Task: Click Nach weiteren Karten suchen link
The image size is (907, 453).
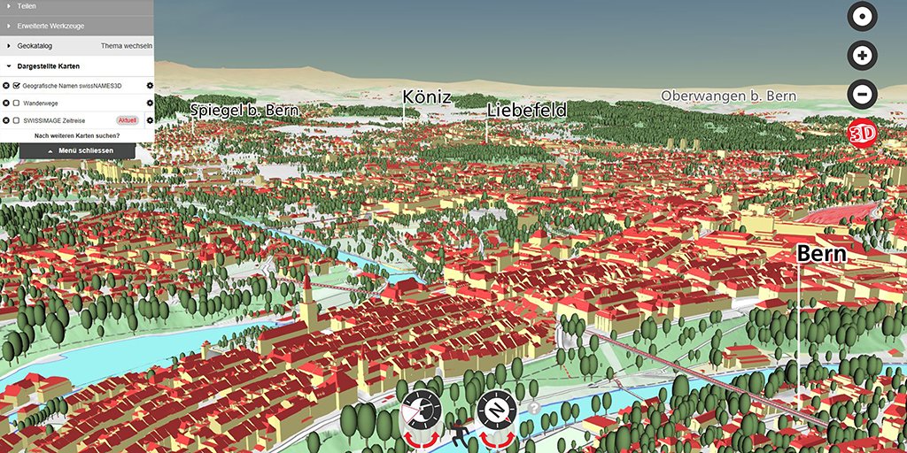Action: tap(77, 135)
